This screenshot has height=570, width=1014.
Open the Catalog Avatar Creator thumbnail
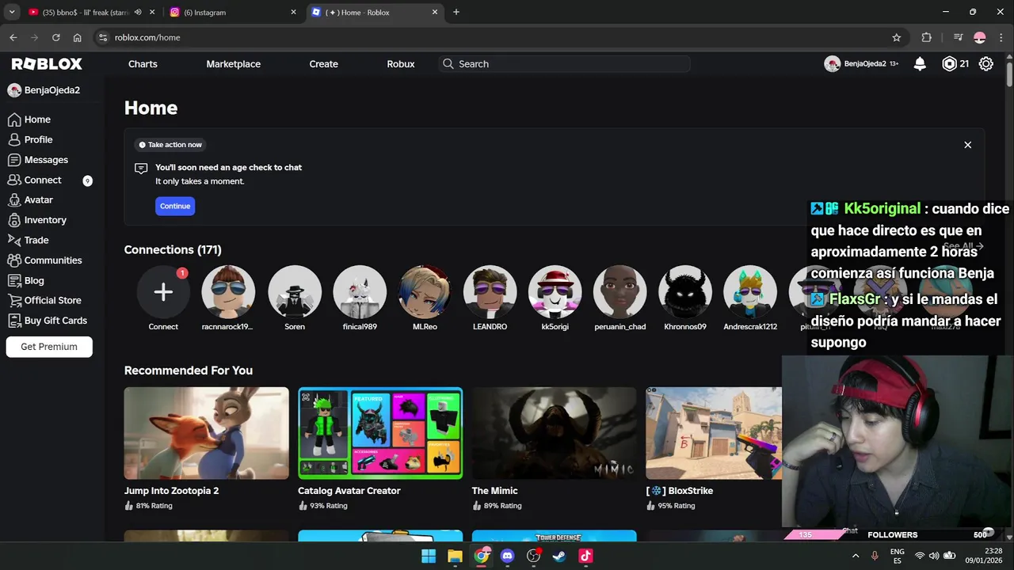click(x=380, y=433)
